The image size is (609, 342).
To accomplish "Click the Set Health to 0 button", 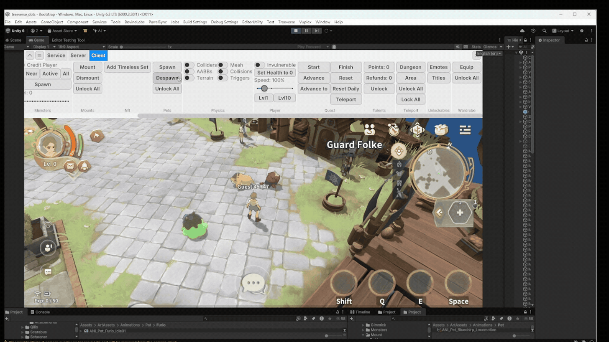I will coord(275,73).
